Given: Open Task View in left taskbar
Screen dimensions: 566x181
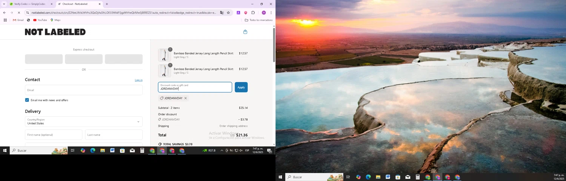Looking at the screenshot, I should point(72,151).
